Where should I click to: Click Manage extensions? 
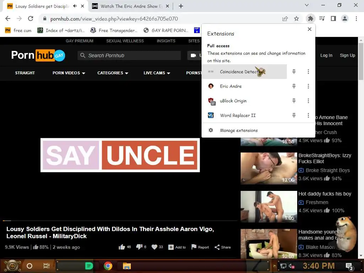[258, 130]
